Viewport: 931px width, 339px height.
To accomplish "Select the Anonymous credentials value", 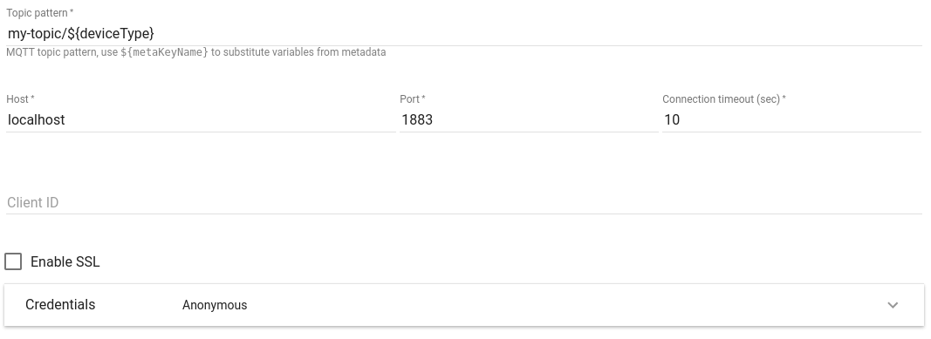I will click(215, 305).
